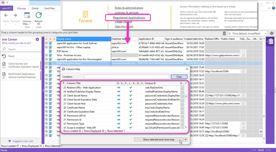Click the Contains filter input field
The image size is (276, 152).
click(126, 77)
